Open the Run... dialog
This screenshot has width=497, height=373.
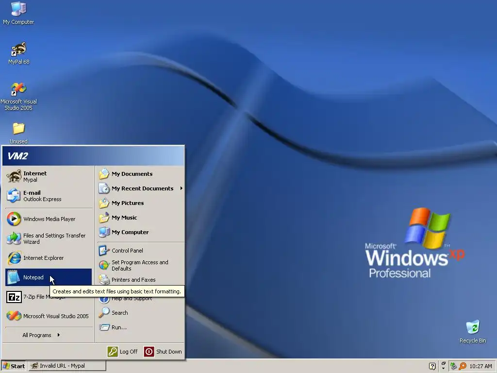(x=141, y=327)
